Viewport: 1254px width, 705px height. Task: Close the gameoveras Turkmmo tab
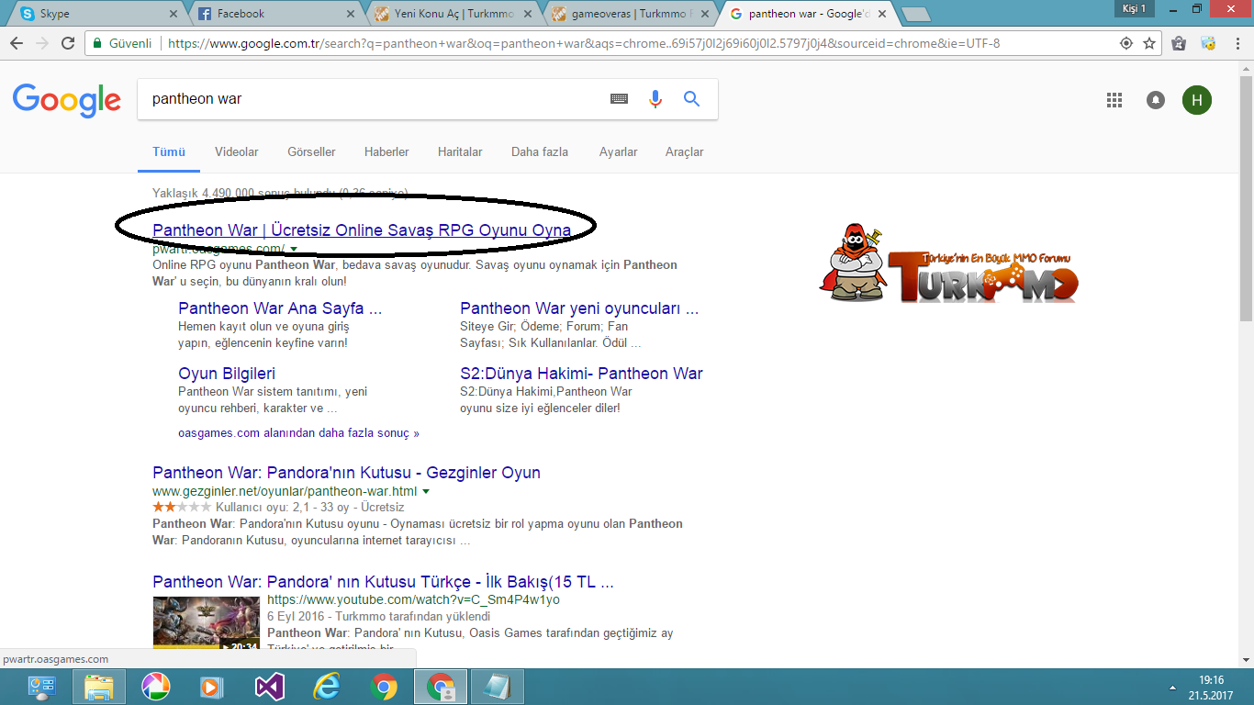coord(704,14)
